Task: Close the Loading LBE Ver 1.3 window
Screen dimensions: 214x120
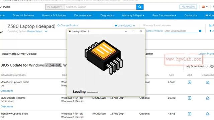Action: coord(141,31)
